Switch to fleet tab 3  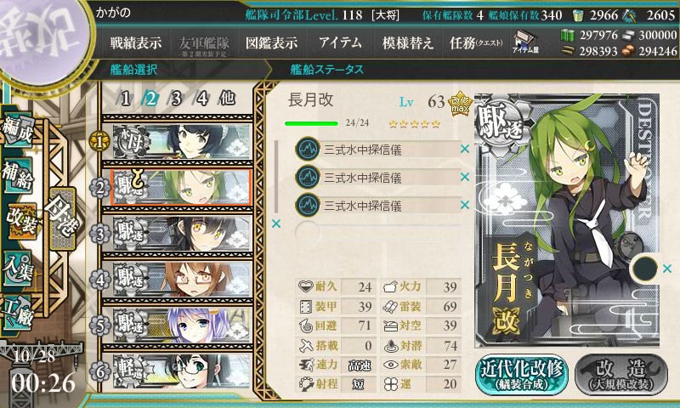[x=176, y=99]
